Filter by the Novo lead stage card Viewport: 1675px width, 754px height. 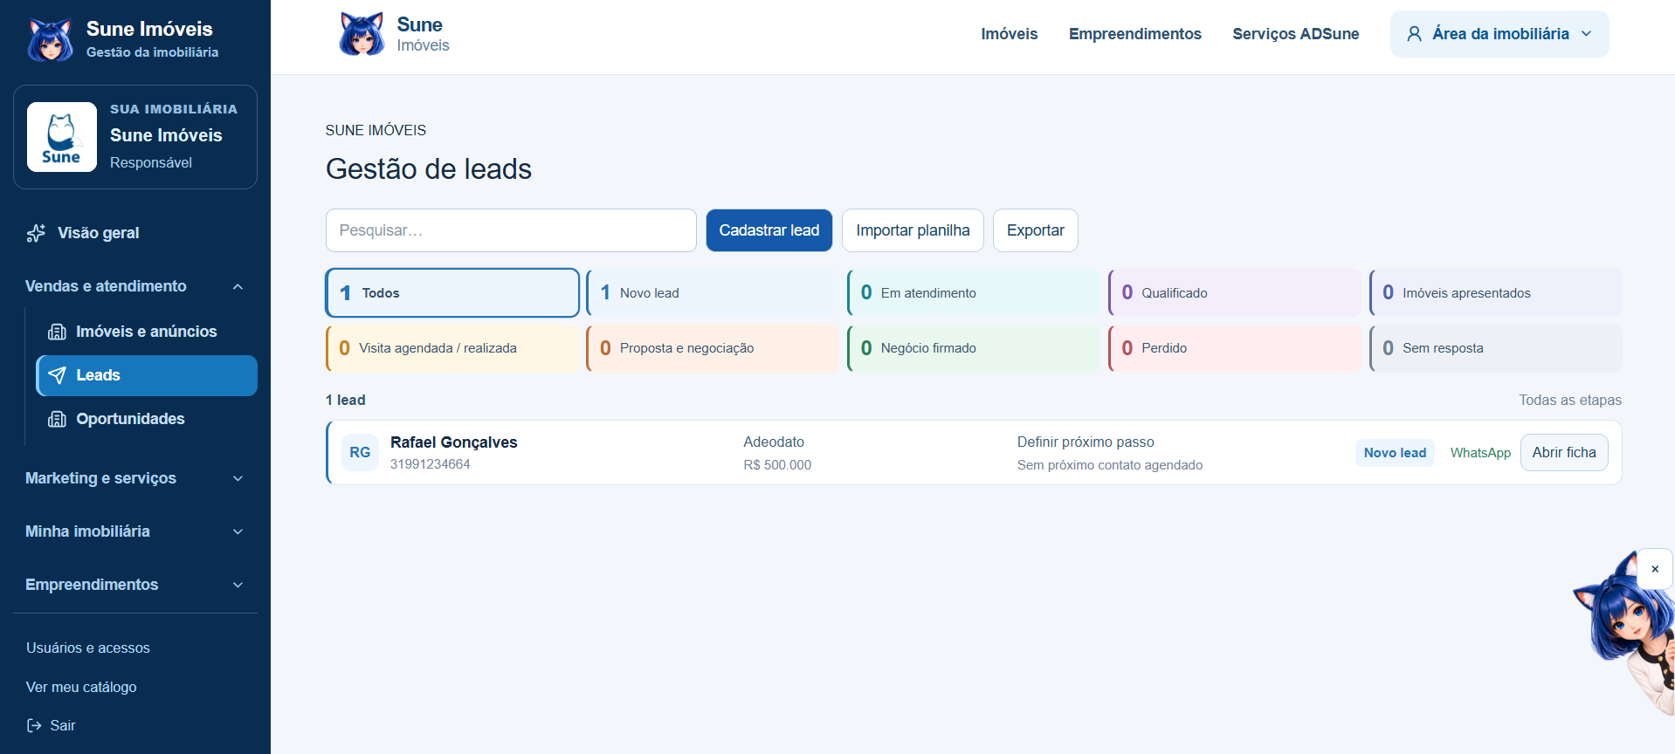713,293
